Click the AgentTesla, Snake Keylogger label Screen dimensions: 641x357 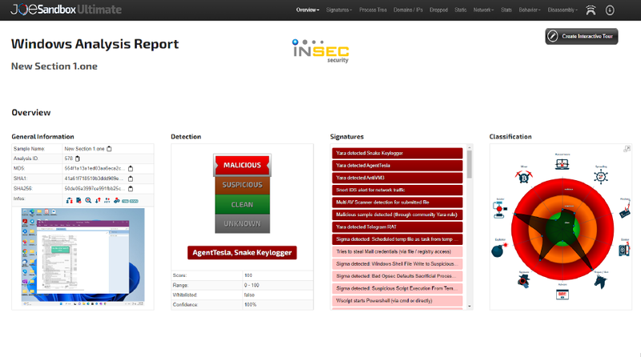pyautogui.click(x=242, y=252)
